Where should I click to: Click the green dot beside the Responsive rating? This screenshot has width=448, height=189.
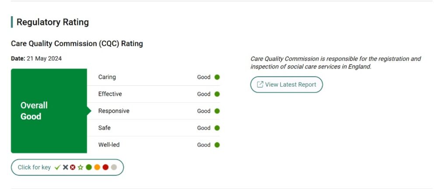[x=217, y=111]
